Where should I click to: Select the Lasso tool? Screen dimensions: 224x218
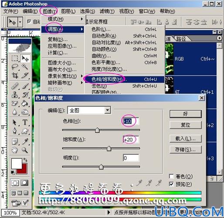[15, 67]
